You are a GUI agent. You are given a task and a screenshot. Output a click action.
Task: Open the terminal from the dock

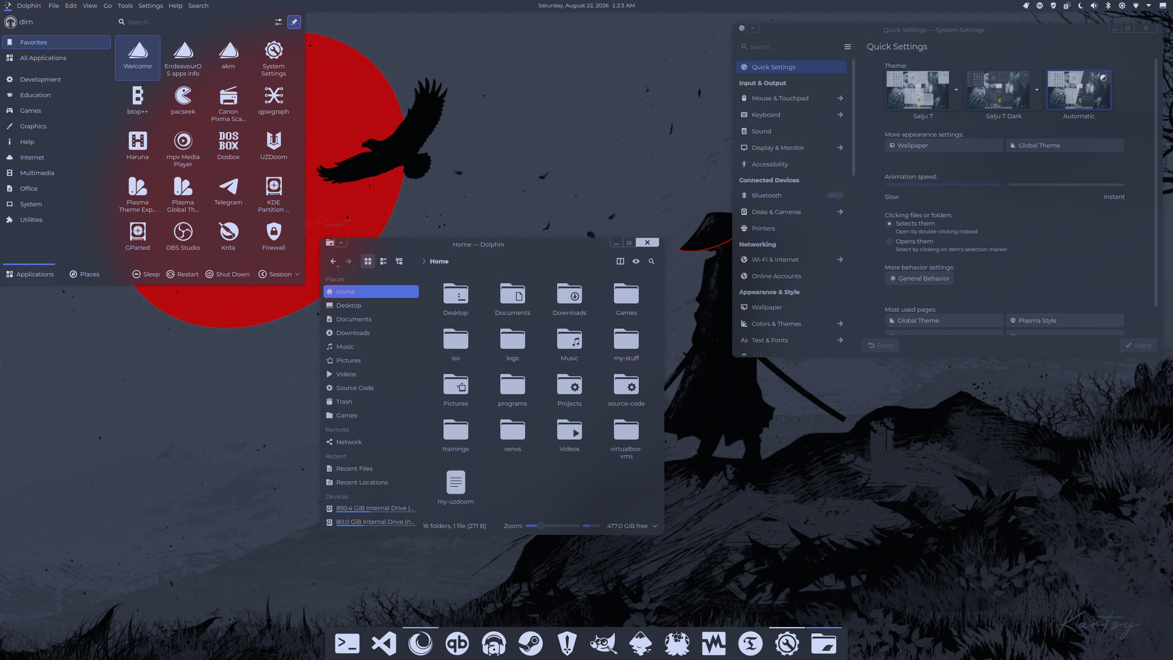(347, 643)
